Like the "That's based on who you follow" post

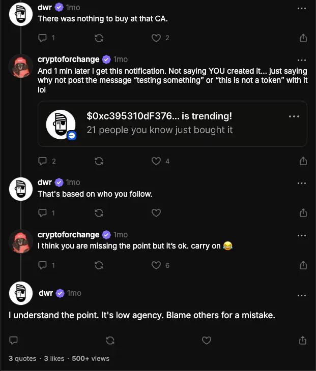coord(157,212)
